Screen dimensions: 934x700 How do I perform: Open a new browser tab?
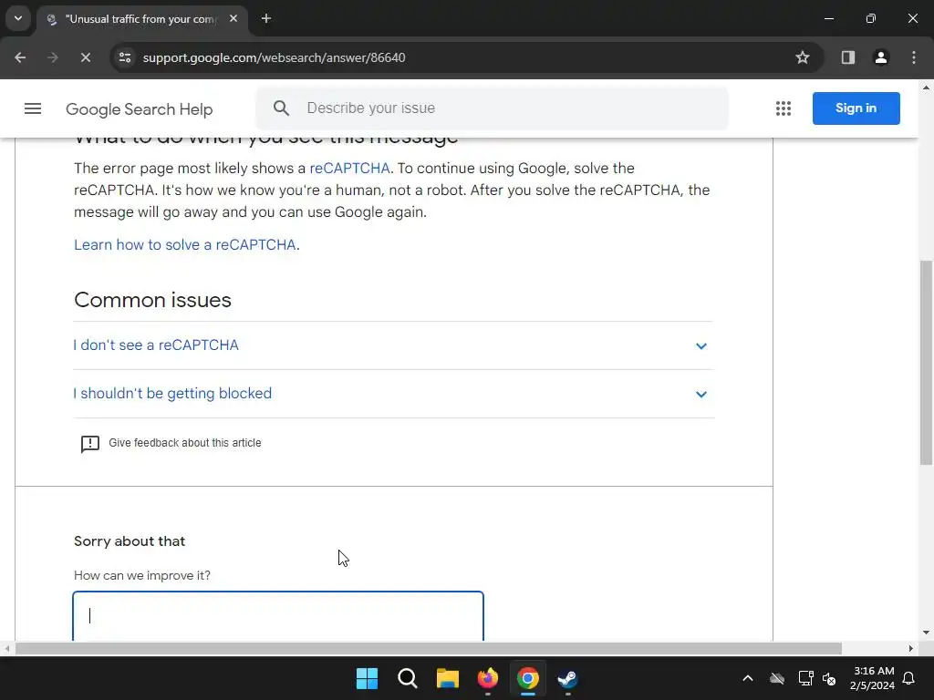pyautogui.click(x=266, y=18)
